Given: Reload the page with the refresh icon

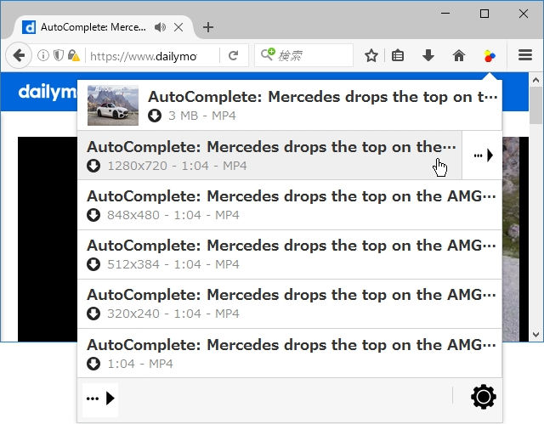Looking at the screenshot, I should (x=233, y=55).
